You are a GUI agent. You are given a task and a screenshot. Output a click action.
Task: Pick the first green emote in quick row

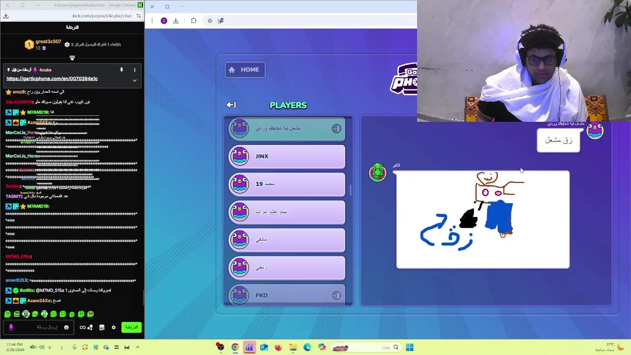pyautogui.click(x=7, y=314)
